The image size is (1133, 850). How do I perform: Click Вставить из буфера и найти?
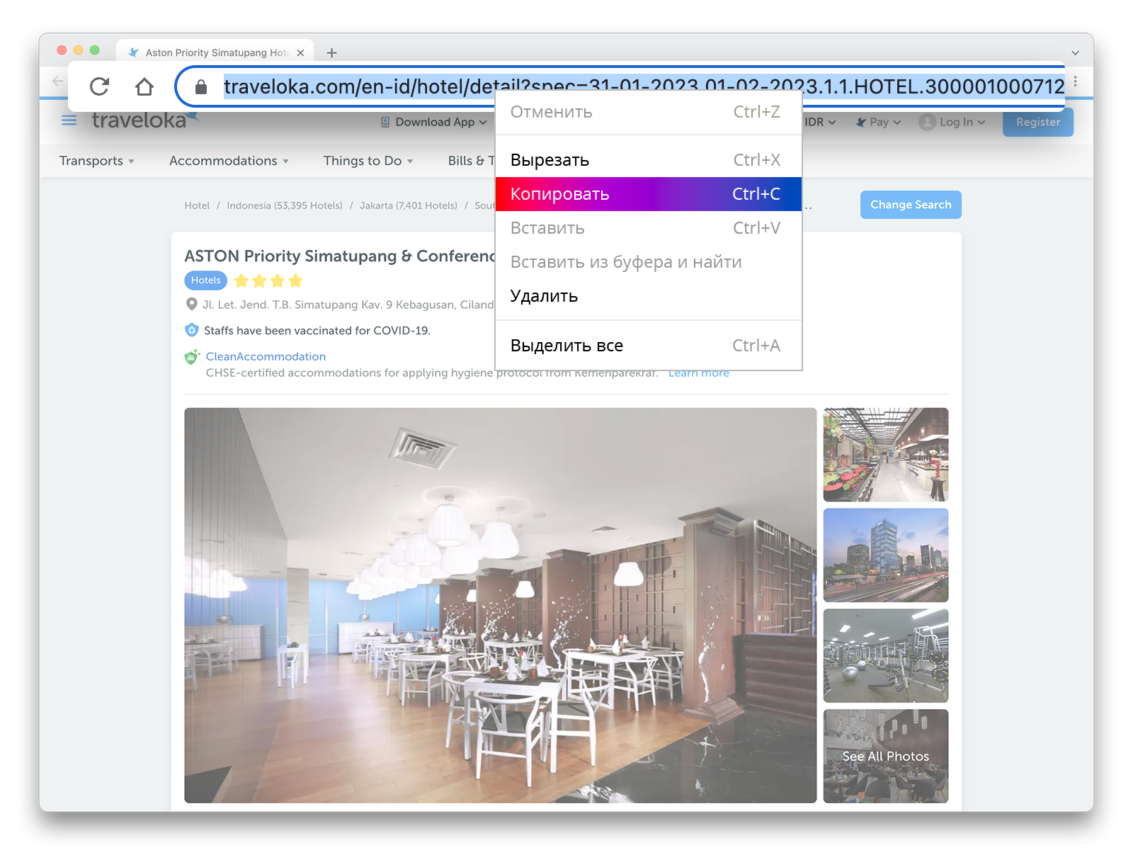649,262
